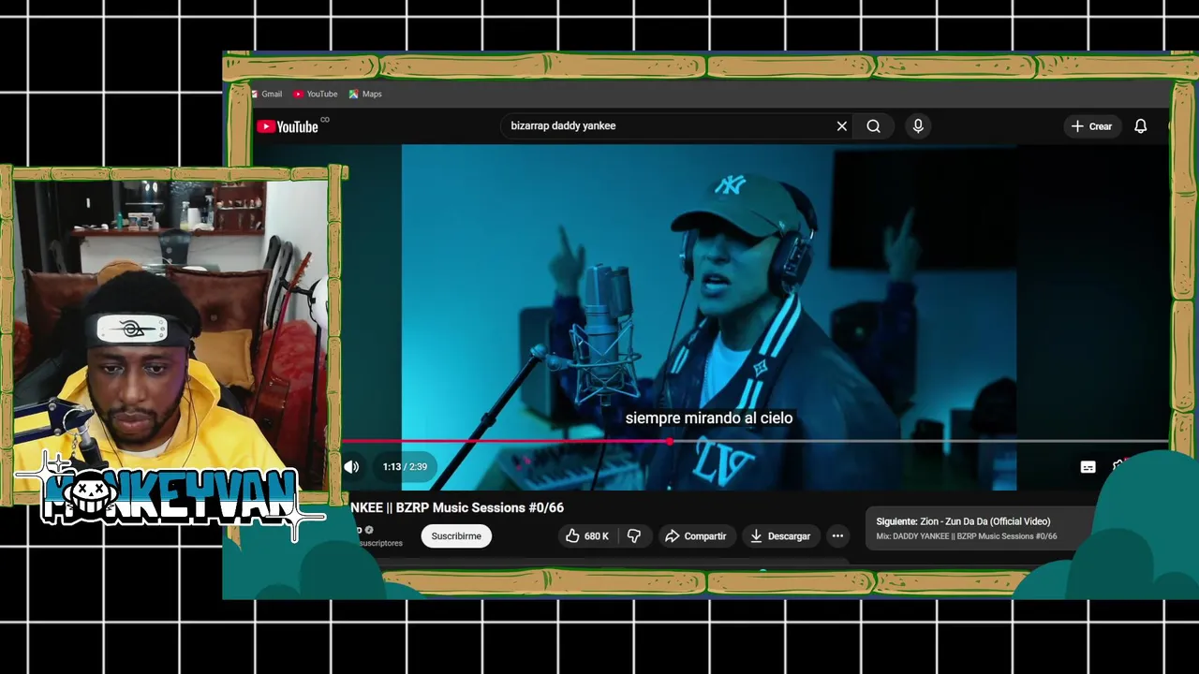
Task: Start voice search with the microphone icon
Action: tap(918, 126)
